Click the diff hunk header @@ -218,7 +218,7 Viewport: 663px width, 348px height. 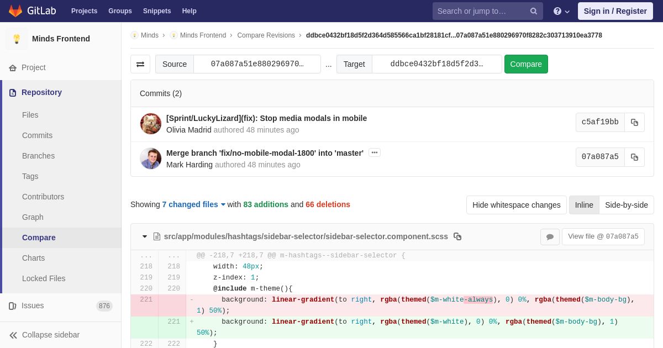[301, 256]
